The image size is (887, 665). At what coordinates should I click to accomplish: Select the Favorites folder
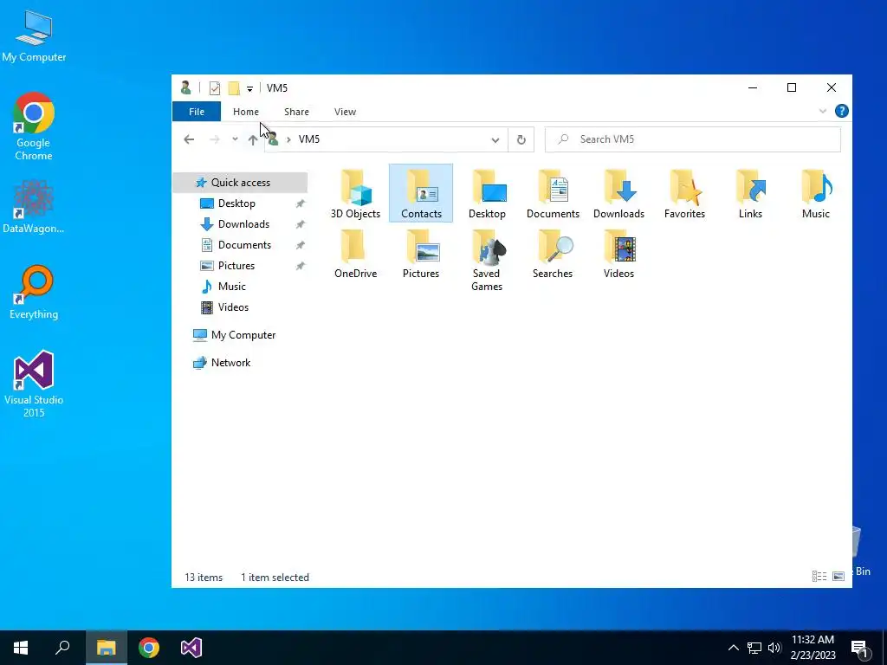click(684, 193)
